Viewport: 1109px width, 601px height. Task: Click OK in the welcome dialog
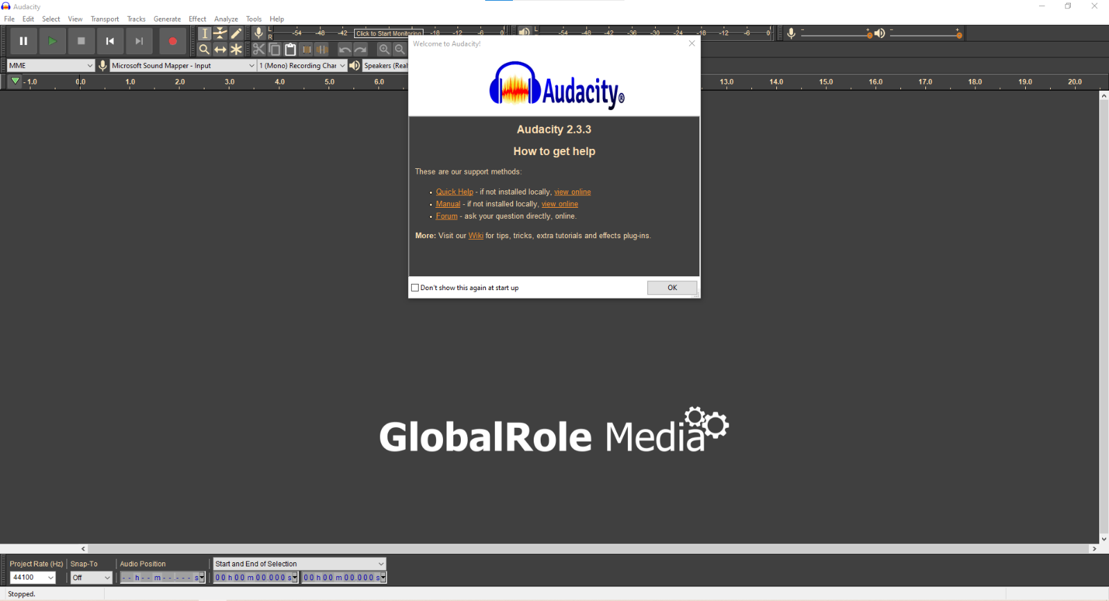(672, 288)
